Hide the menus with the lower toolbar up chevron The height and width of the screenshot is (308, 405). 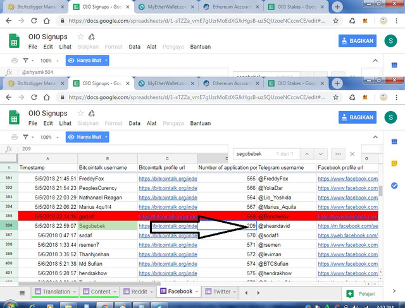[375, 137]
